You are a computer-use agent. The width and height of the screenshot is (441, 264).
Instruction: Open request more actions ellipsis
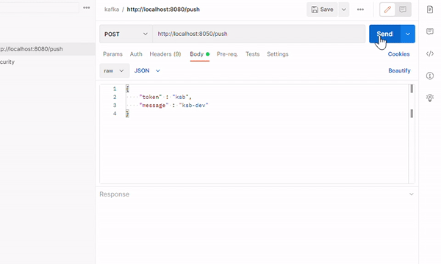pyautogui.click(x=360, y=10)
